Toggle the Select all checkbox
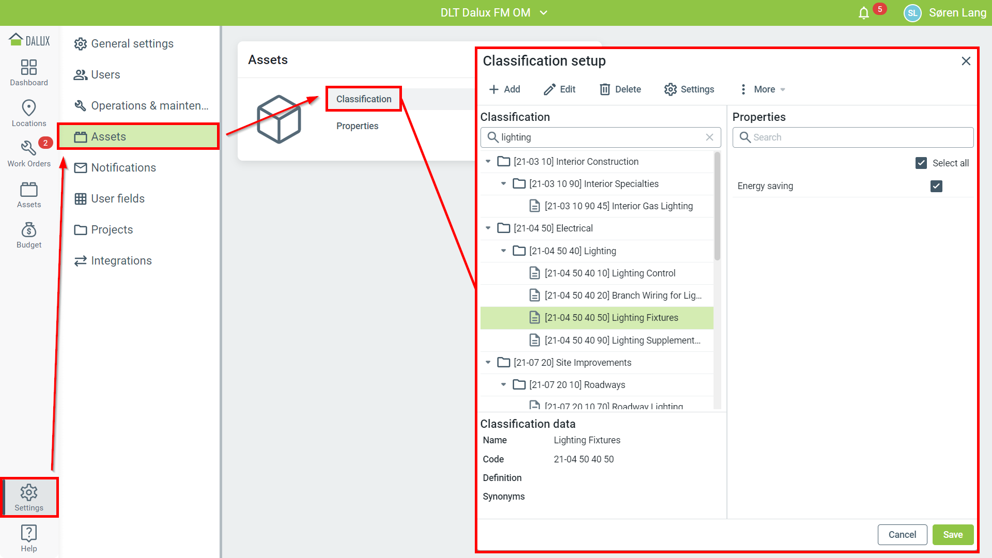This screenshot has width=992, height=558. point(921,163)
